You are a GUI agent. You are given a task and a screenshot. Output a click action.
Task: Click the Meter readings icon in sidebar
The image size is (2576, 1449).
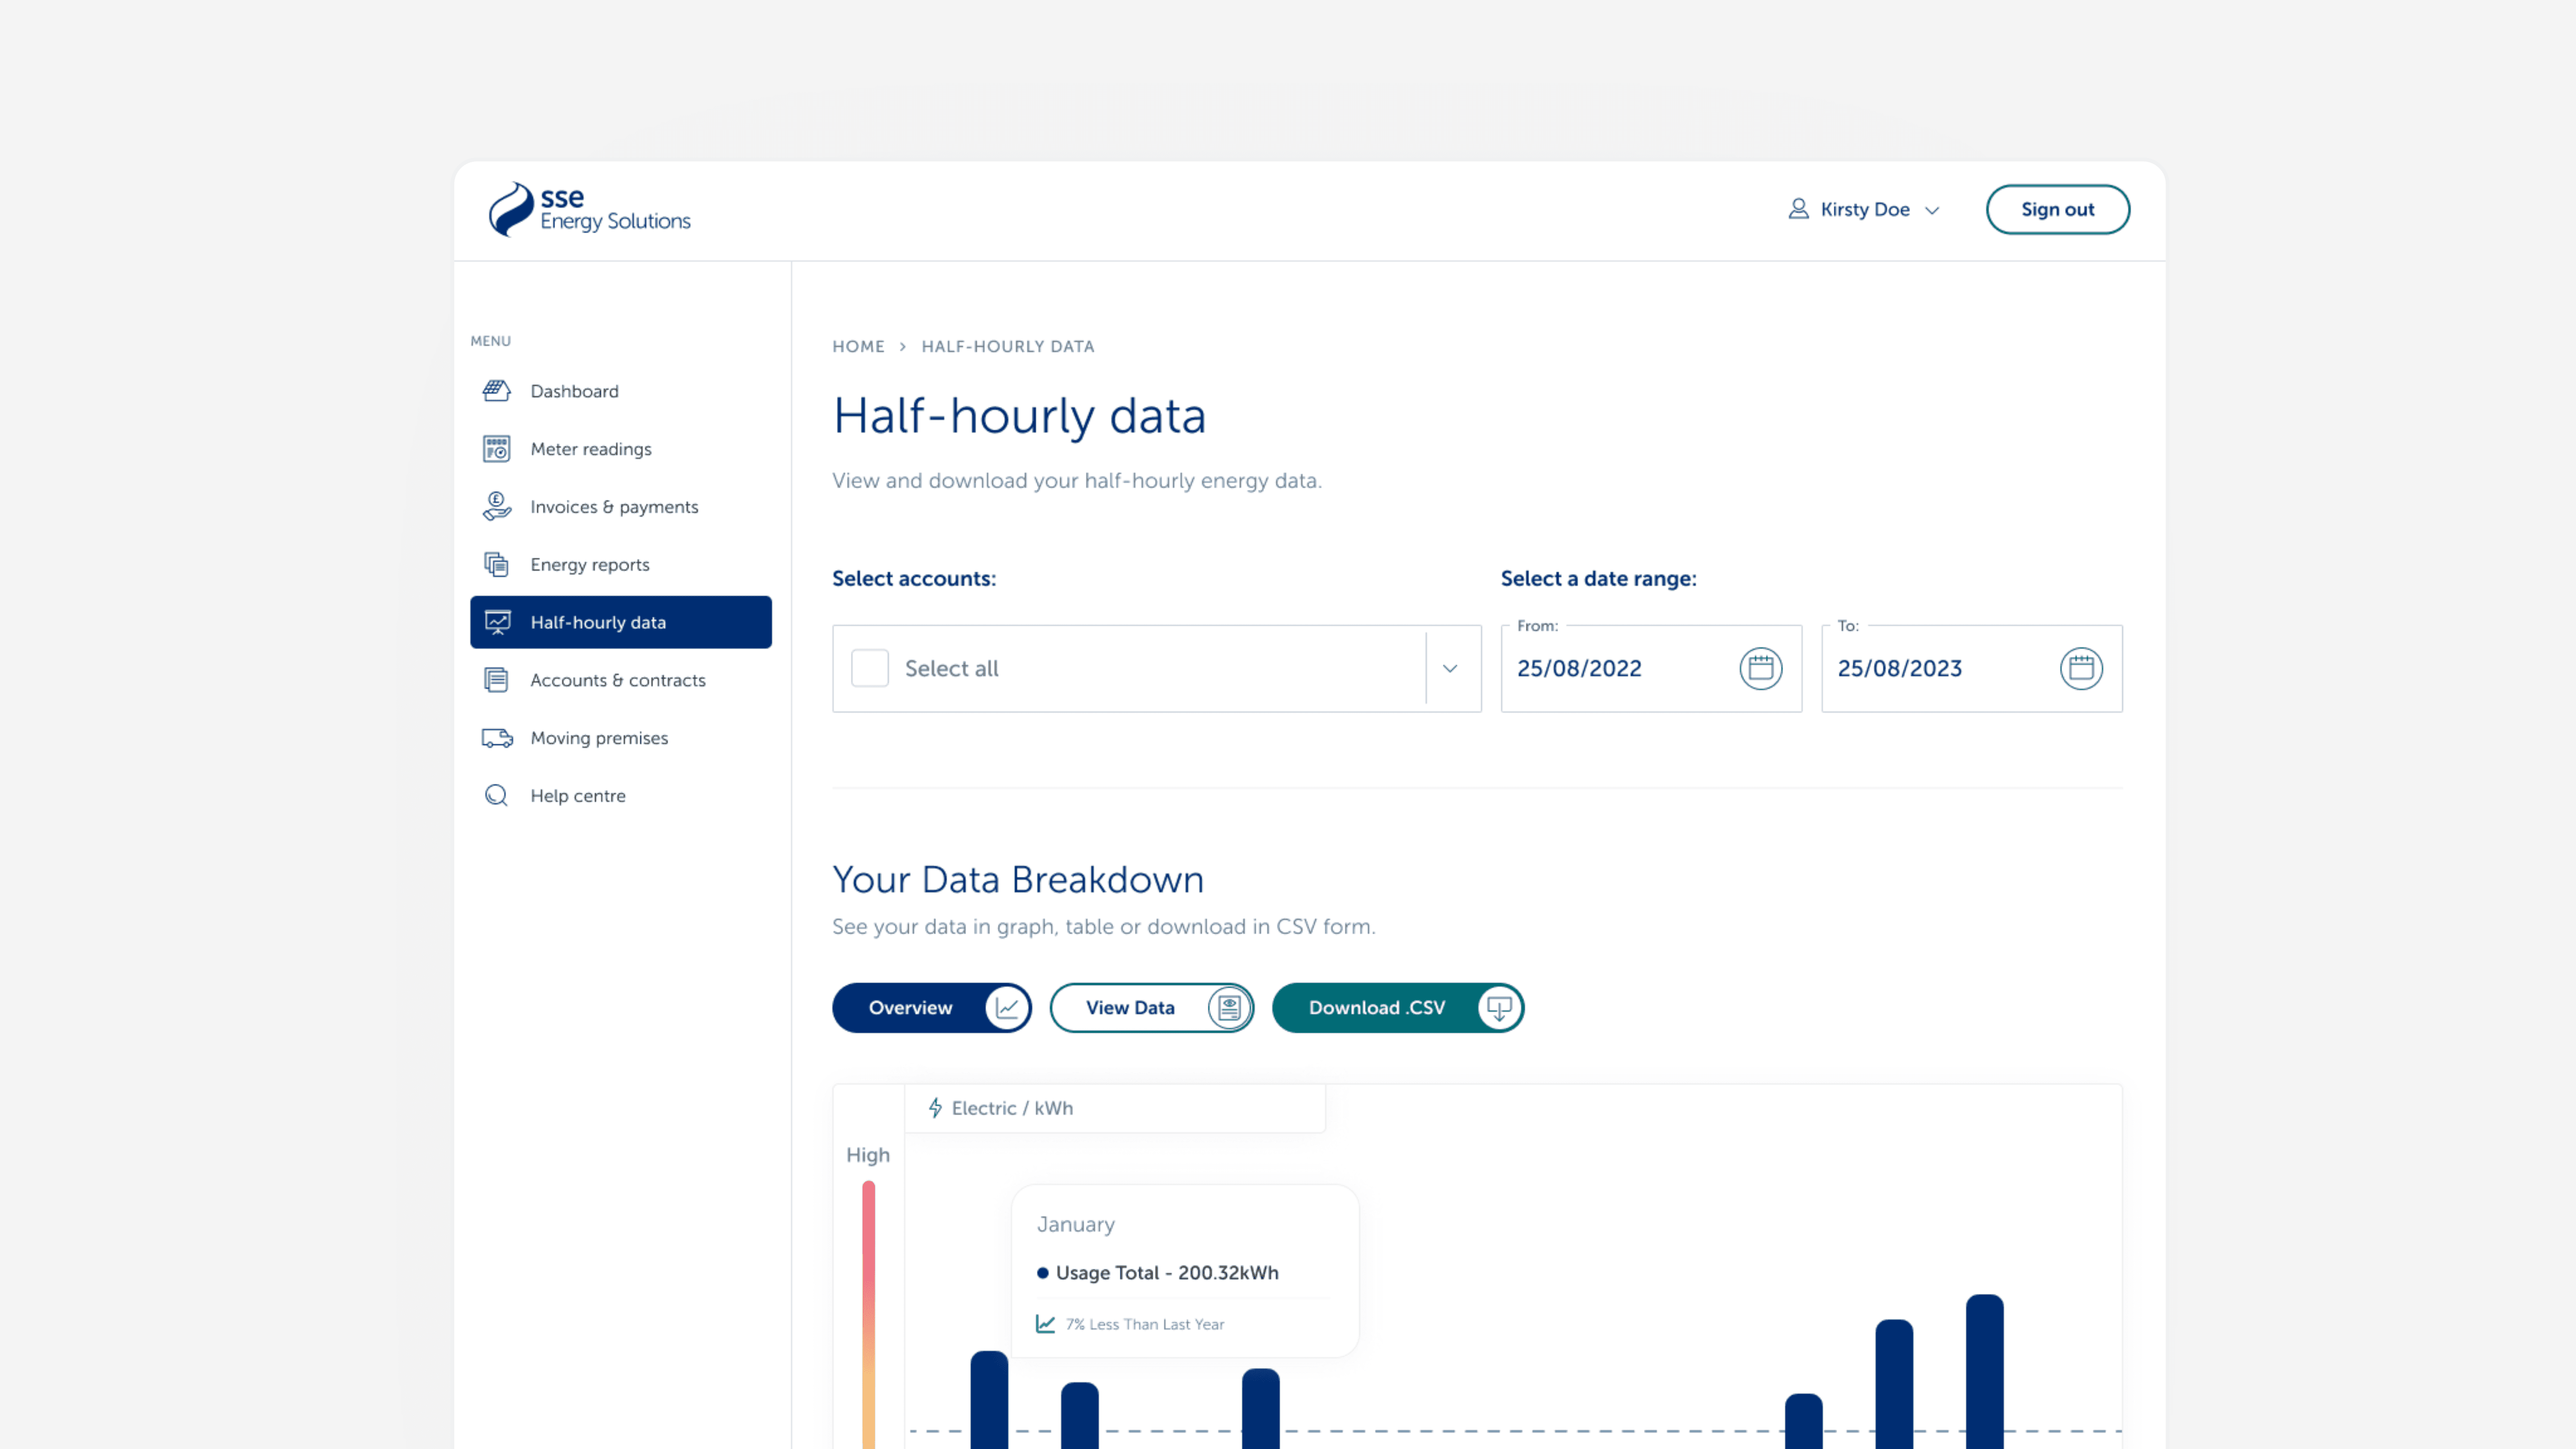(x=496, y=449)
